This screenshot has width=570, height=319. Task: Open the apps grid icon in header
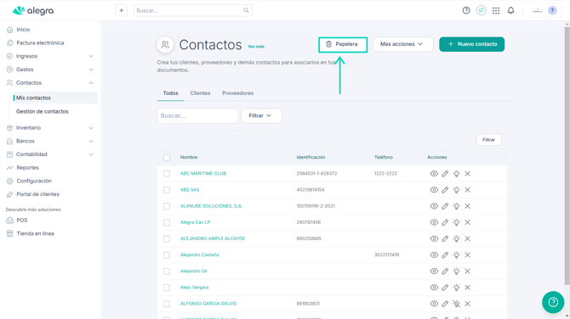click(496, 10)
